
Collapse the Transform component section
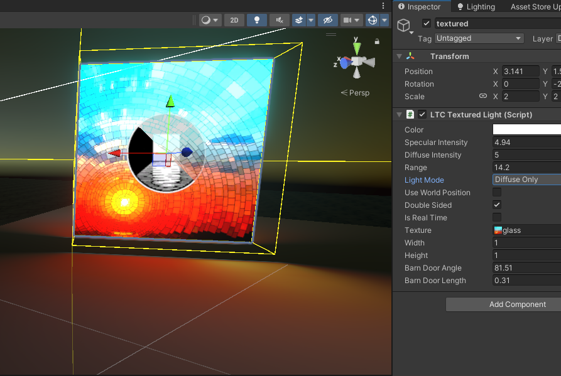pos(399,56)
